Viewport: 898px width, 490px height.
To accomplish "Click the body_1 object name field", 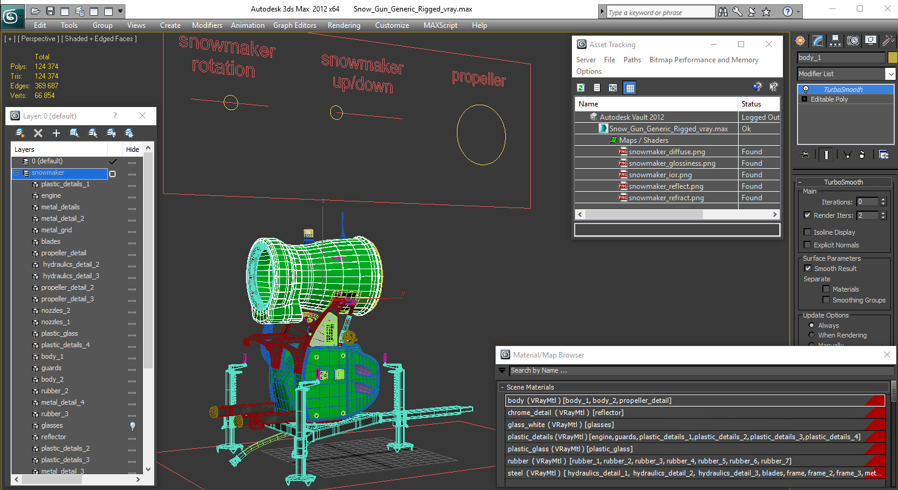I will click(841, 57).
